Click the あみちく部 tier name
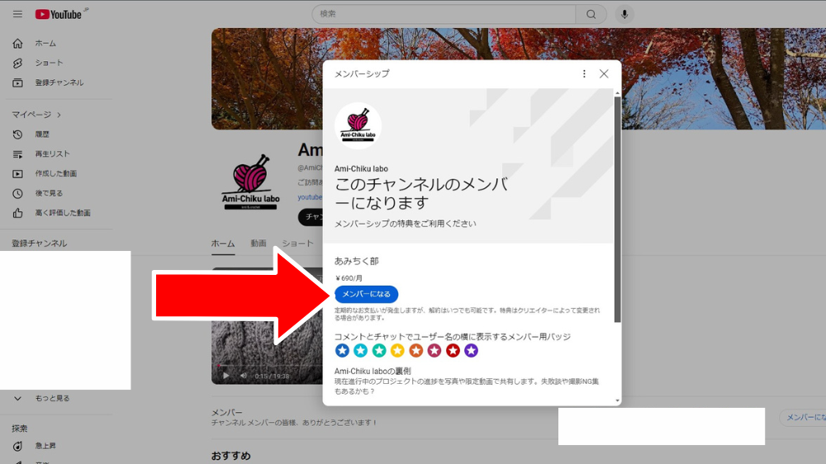 [357, 261]
